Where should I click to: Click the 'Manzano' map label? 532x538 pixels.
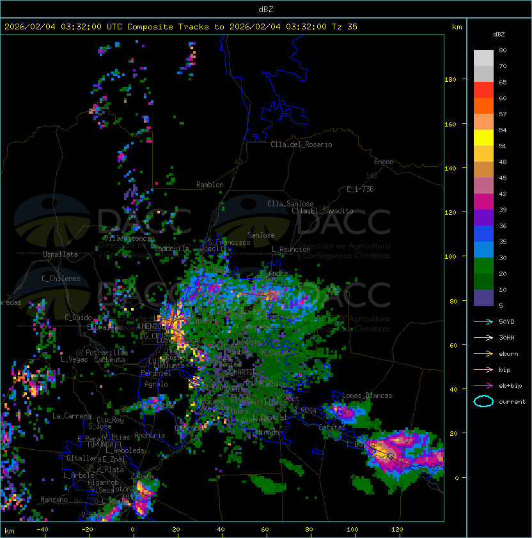click(x=54, y=500)
